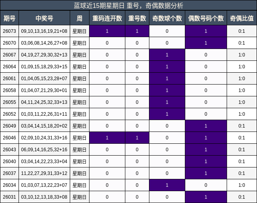The width and height of the screenshot is (257, 203).
Task: Click winning numbers 11,22,27,29,31,33+12
Action: coord(44,173)
